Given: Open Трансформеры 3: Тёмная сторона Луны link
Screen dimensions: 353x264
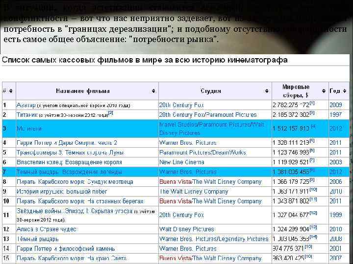Looking at the screenshot, I should tap(70, 153).
